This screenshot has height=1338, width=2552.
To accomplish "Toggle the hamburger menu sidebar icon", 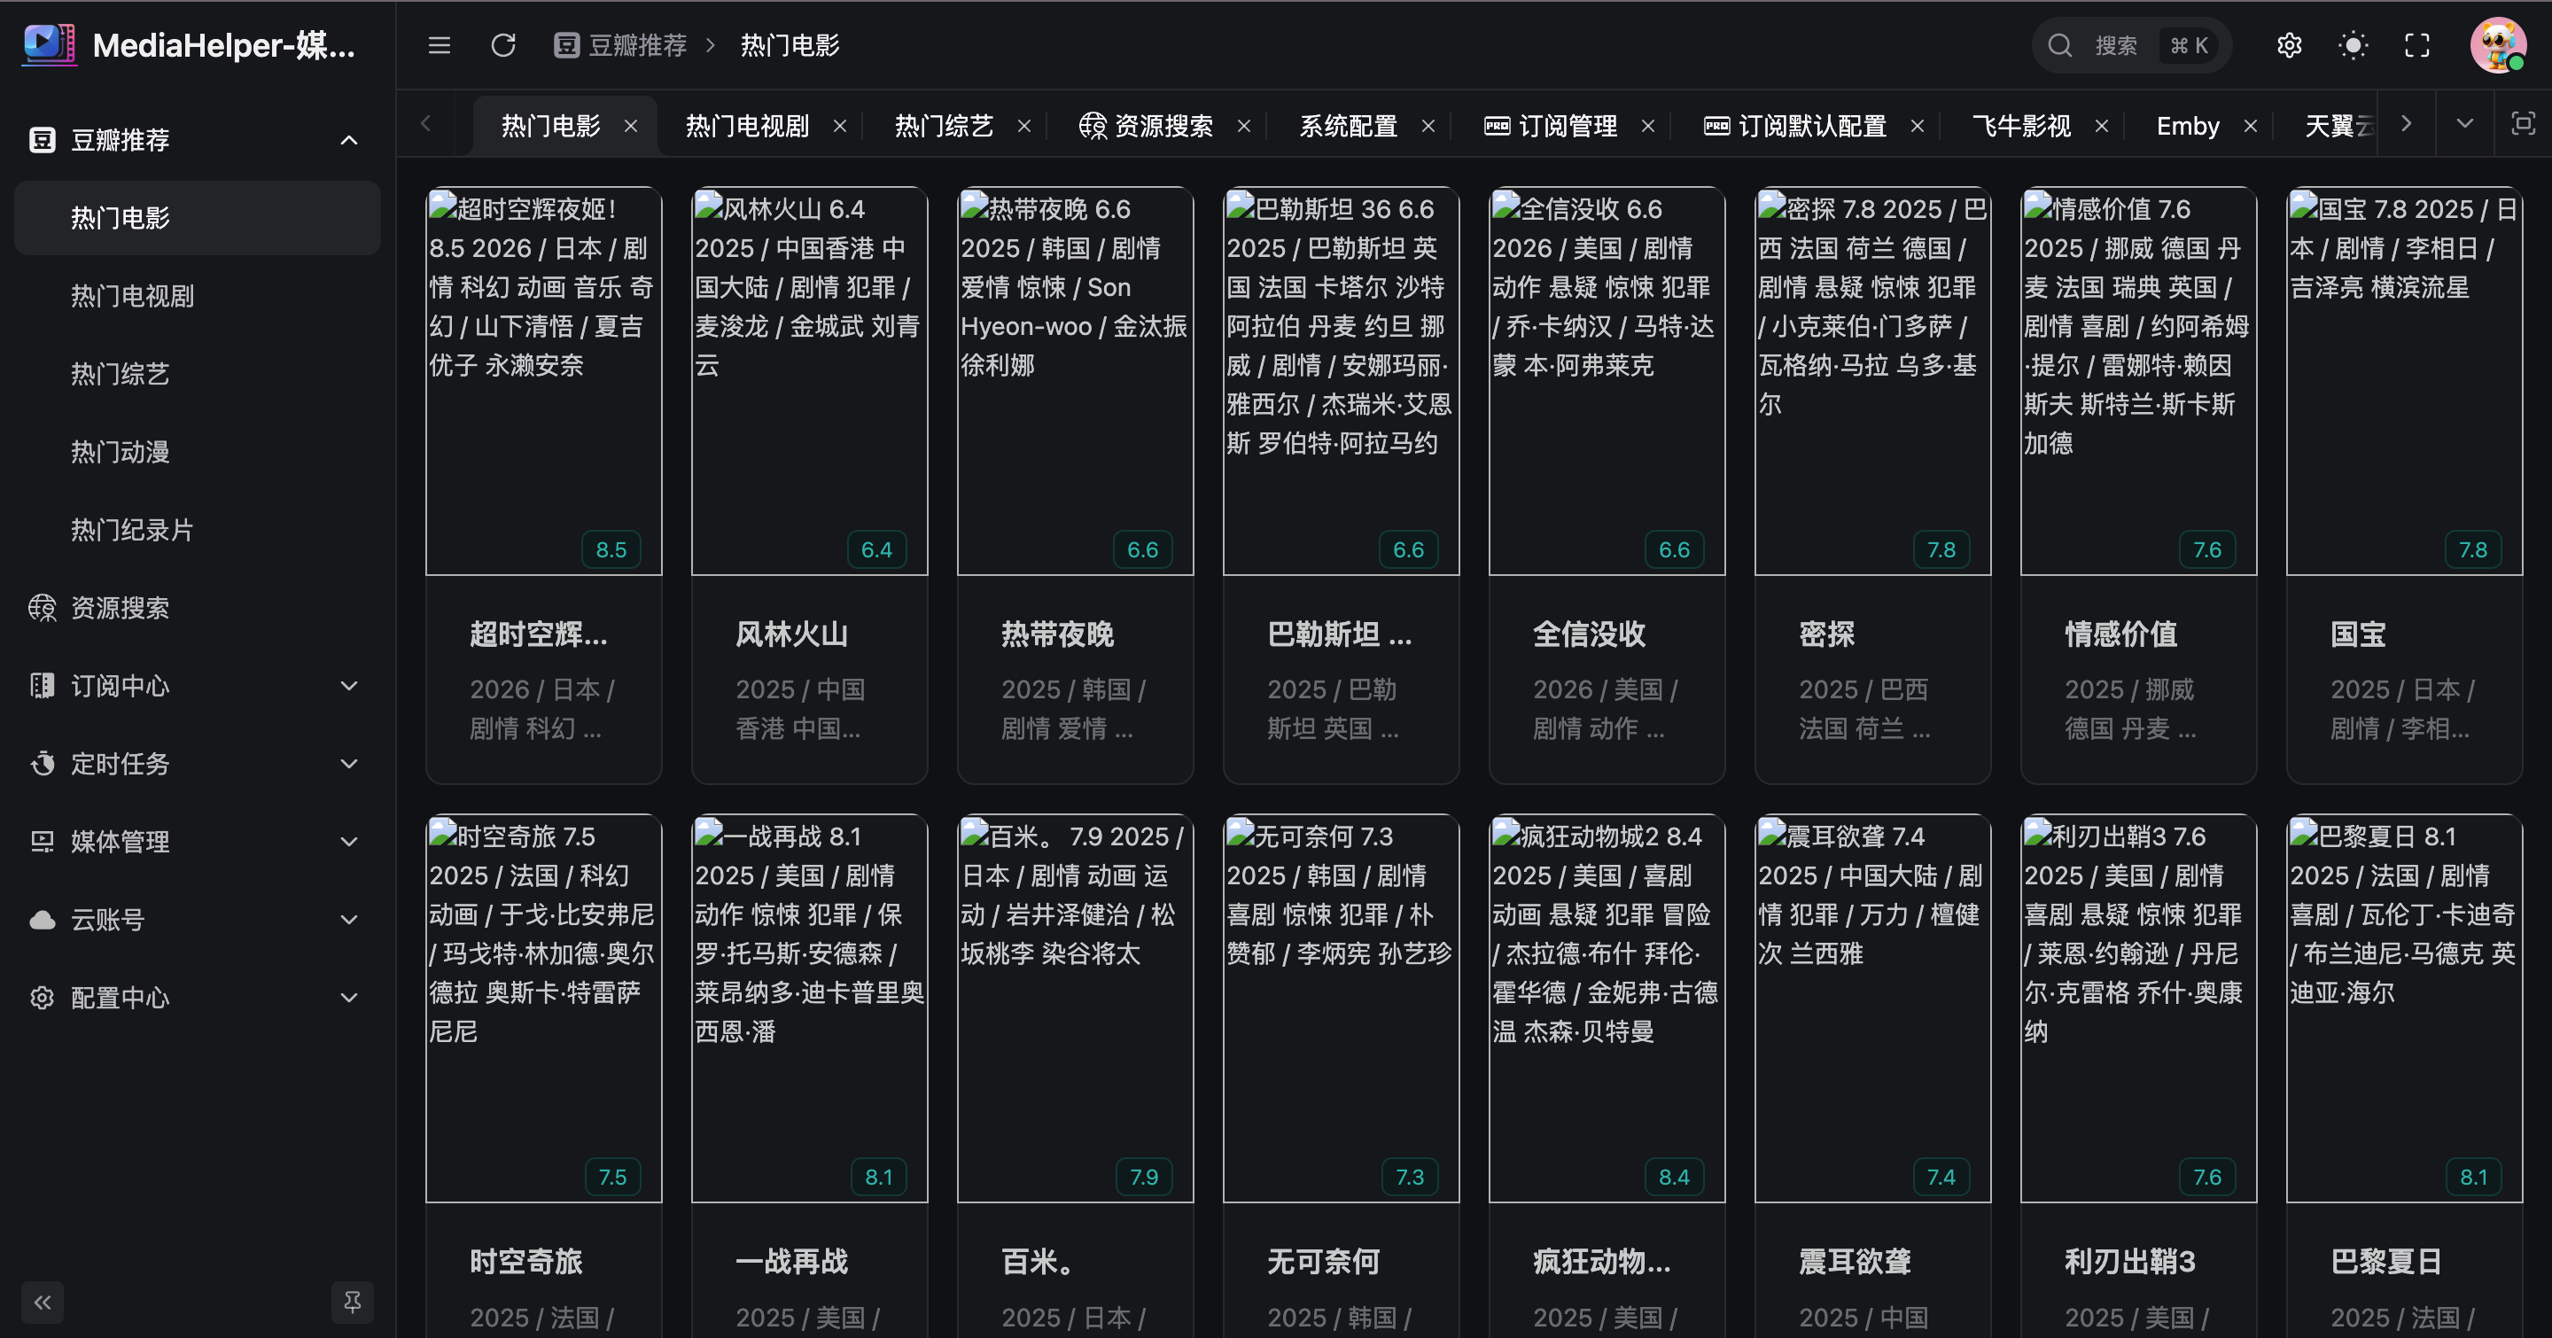I will [439, 45].
